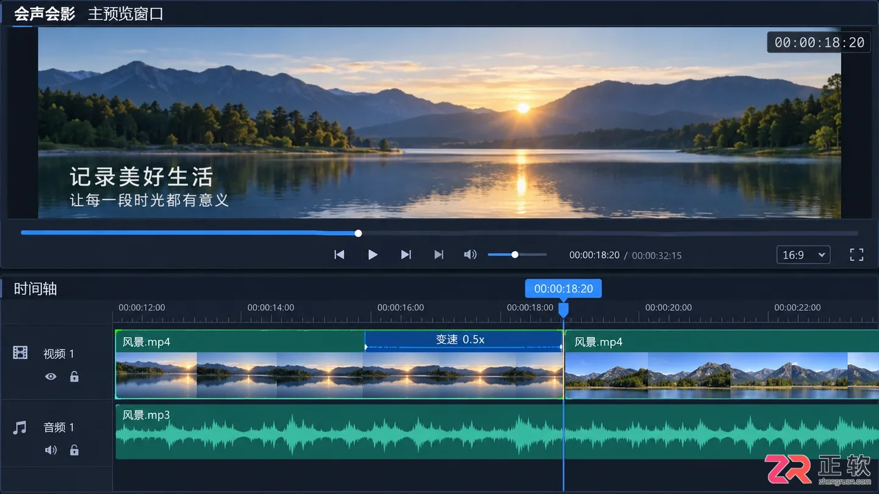Click 00:00:12:00 on the timeline ruler
Viewport: 879px width, 494px height.
[x=142, y=307]
